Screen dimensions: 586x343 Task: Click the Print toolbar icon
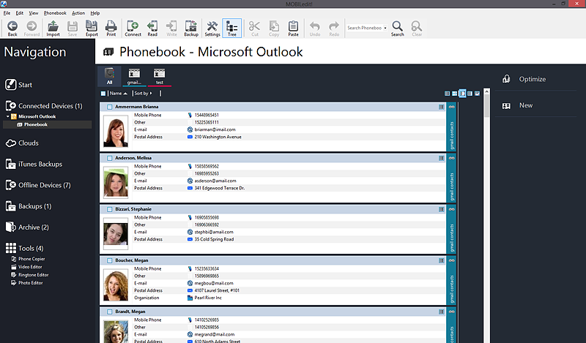point(111,29)
